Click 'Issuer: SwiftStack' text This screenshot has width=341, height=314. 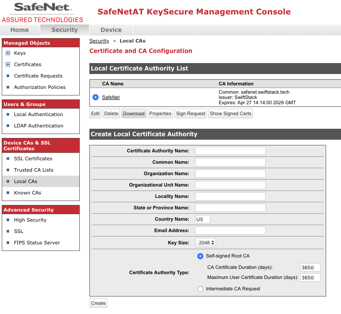click(238, 97)
